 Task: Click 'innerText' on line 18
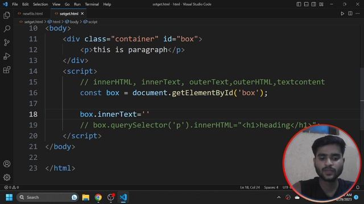[117, 114]
